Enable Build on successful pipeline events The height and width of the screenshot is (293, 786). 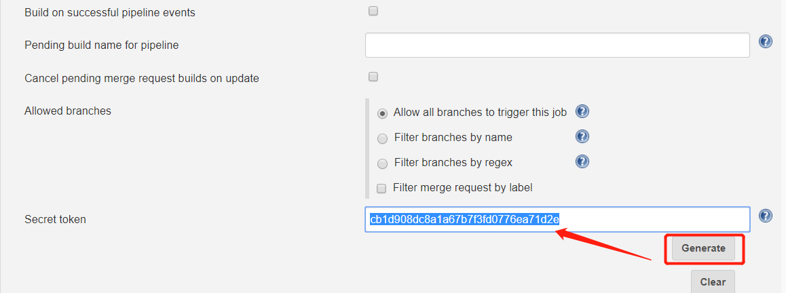373,11
